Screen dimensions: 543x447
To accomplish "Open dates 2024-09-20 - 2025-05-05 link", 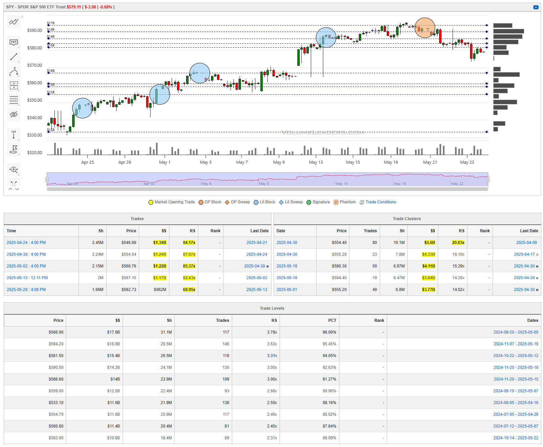I will [x=516, y=332].
